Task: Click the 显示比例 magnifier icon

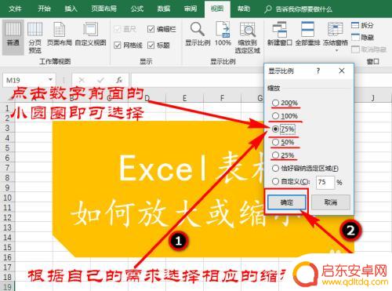Action: coord(198,29)
